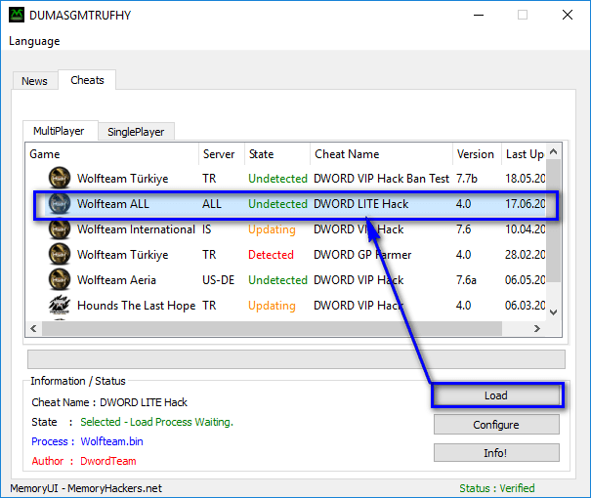Click the red Detected state cell

point(271,254)
